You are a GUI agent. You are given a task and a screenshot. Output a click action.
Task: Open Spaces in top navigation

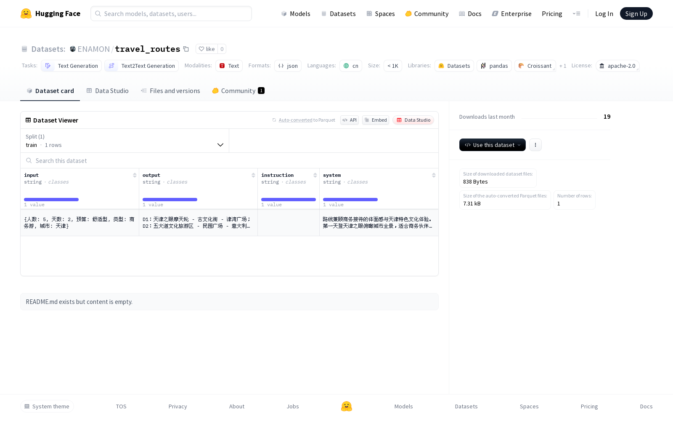coord(380,13)
